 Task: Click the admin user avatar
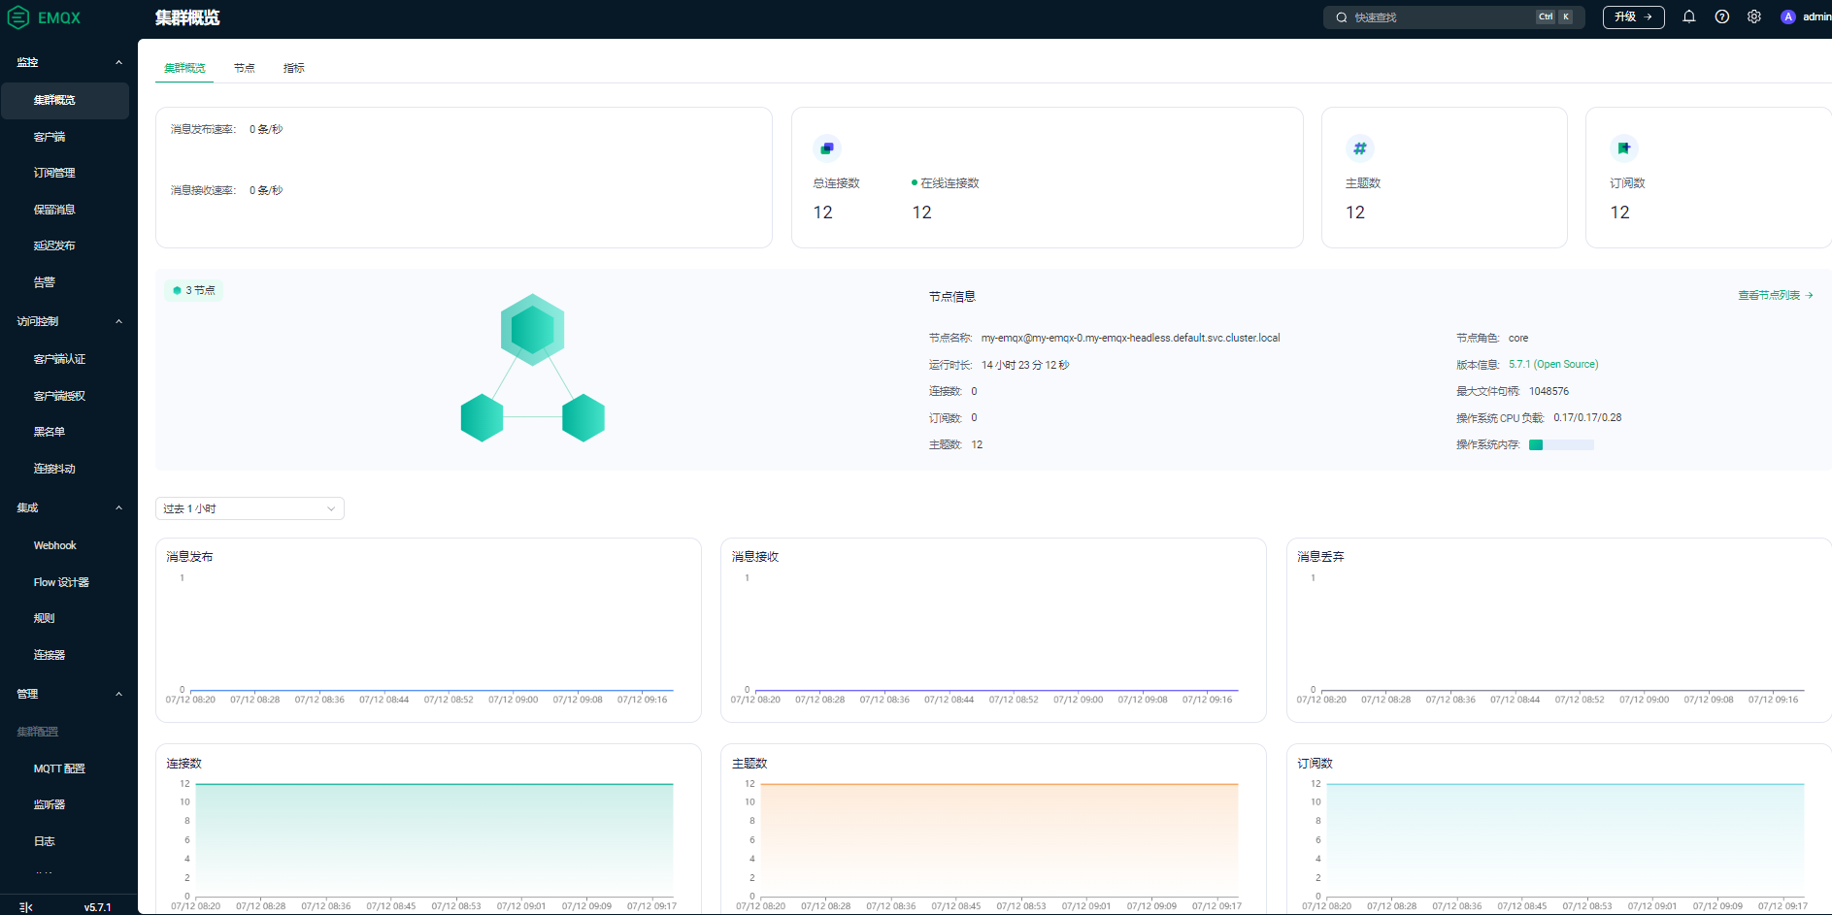pos(1788,16)
